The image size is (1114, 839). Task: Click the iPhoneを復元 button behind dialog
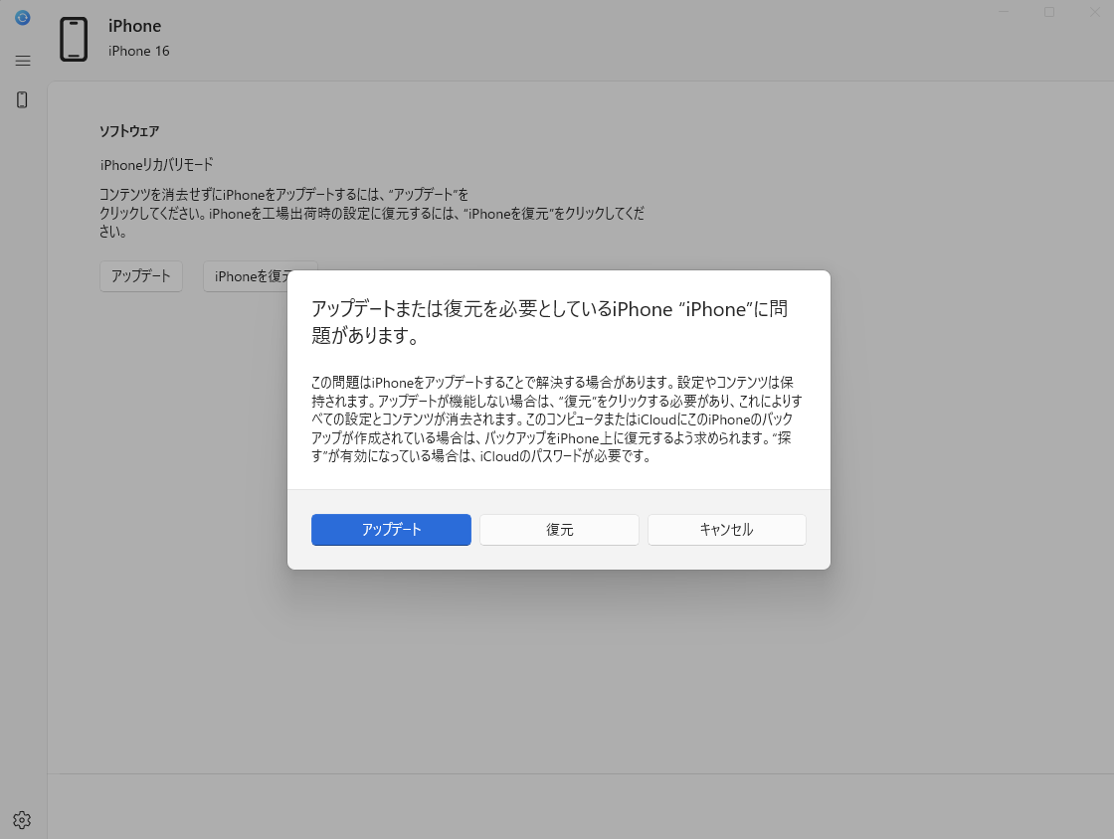click(x=247, y=276)
